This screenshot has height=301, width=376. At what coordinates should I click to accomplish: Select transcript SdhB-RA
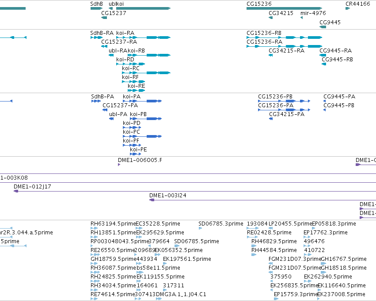(x=102, y=33)
